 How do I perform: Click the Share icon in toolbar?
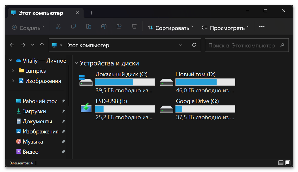pyautogui.click(x=119, y=27)
